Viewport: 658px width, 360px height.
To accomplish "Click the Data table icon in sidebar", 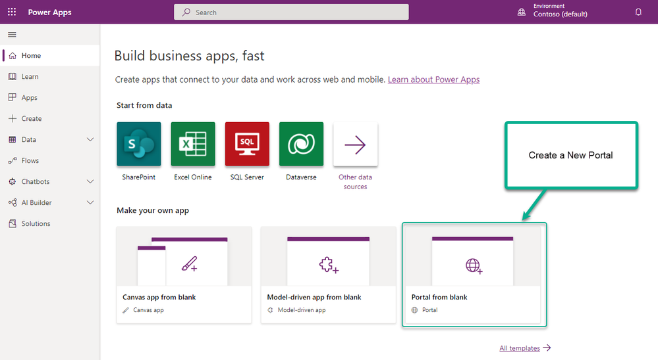I will point(13,139).
